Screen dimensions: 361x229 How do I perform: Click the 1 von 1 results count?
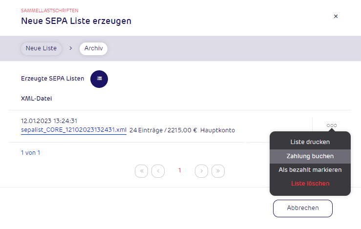coord(31,153)
